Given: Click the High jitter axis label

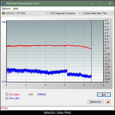Looking at the screenshot, I should coord(4,22).
